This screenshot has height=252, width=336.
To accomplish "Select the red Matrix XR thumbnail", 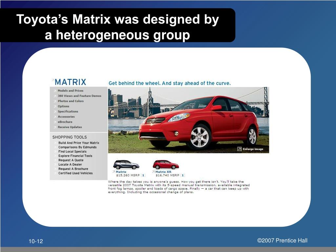I will 166,164.
